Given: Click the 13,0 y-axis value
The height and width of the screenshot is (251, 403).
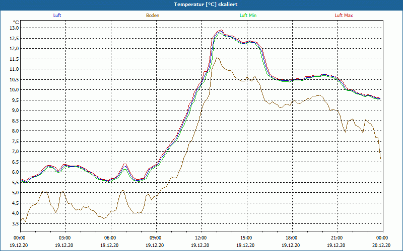Looking at the screenshot, I should pyautogui.click(x=15, y=28).
